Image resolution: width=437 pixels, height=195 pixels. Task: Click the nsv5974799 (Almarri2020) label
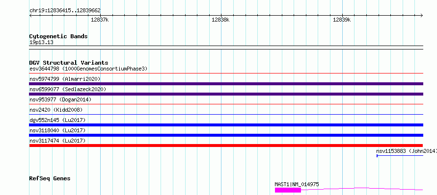pos(65,79)
